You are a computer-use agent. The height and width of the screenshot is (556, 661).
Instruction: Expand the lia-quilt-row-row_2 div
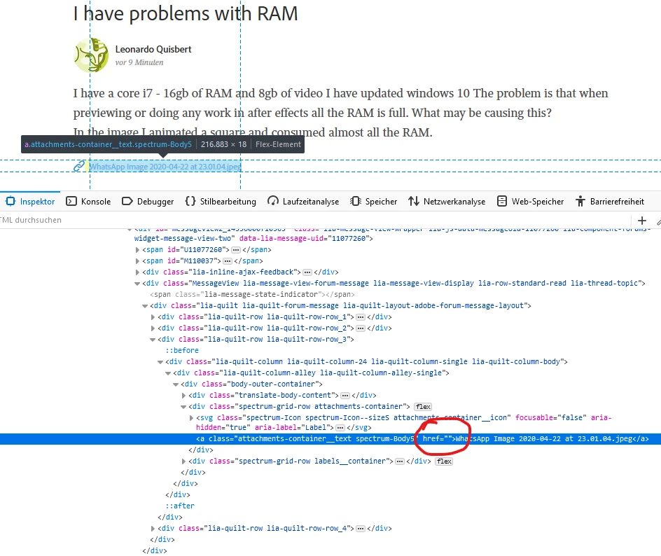[x=153, y=328]
